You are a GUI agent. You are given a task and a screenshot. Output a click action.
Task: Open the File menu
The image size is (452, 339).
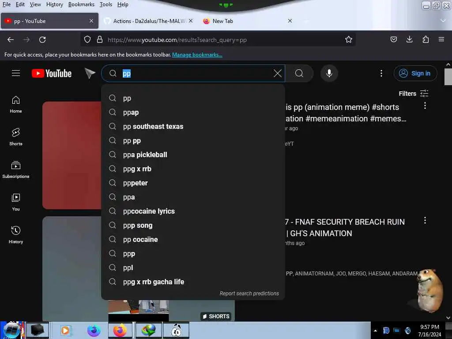click(7, 4)
